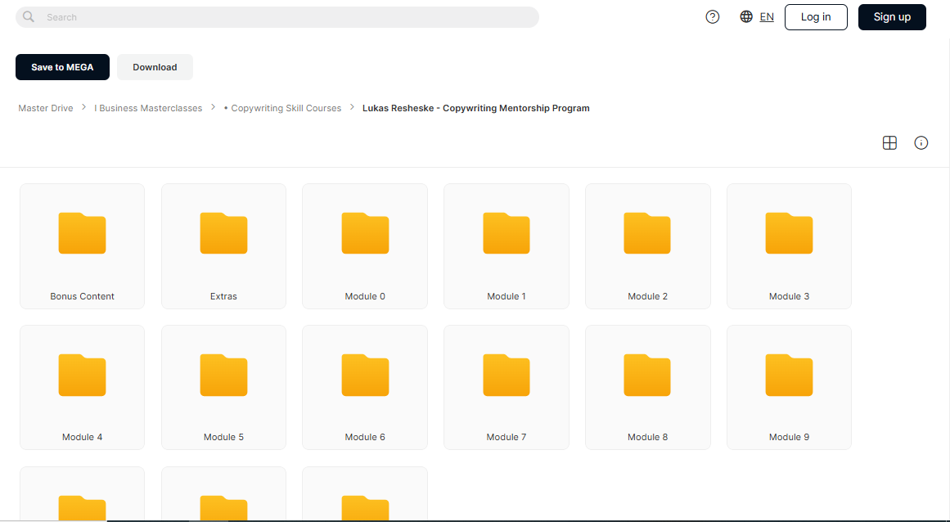Select the Module 0 label

[x=365, y=296]
